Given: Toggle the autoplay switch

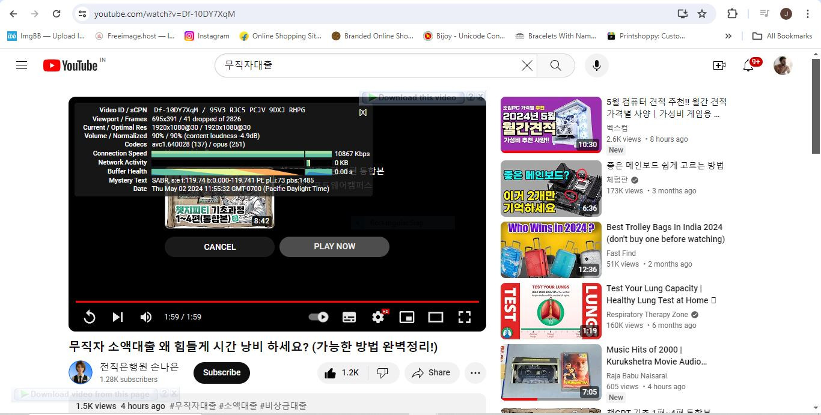Looking at the screenshot, I should [319, 317].
